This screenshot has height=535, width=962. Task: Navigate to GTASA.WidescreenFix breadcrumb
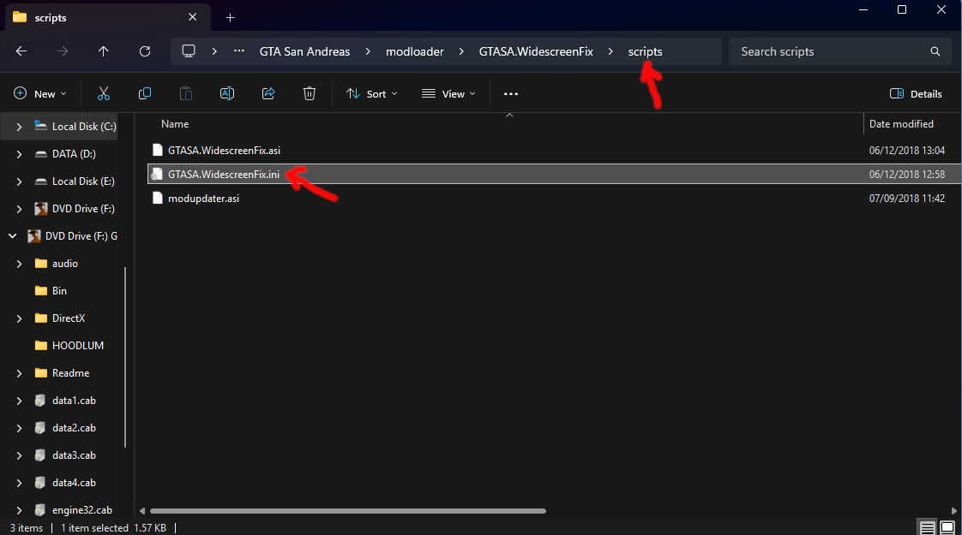[536, 51]
